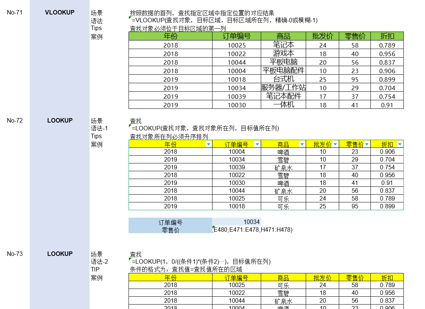Click the blue 订单编号 label cell
425x309 pixels.
click(171, 222)
